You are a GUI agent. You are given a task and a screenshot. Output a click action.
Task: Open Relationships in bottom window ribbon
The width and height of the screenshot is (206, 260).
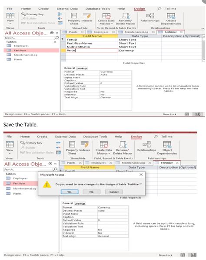click(146, 147)
